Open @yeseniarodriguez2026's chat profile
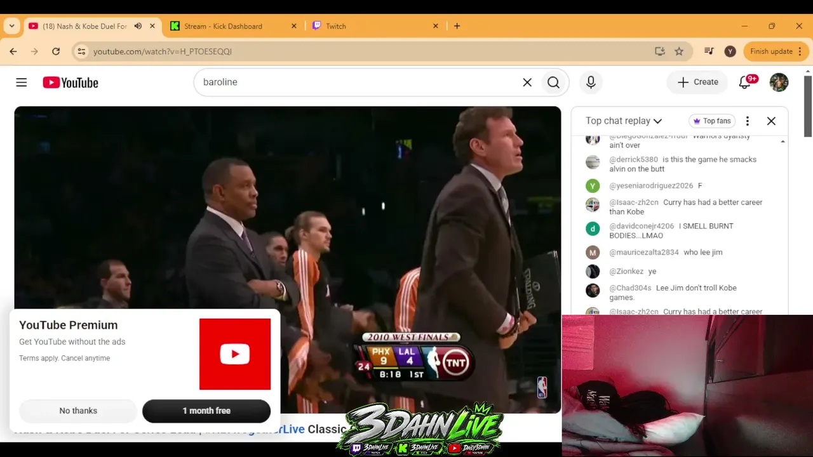 651,186
